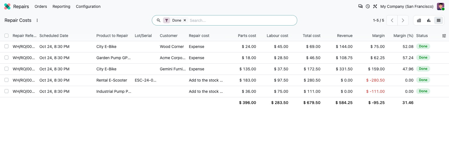Sort by Repair Reference column

pos(24,36)
